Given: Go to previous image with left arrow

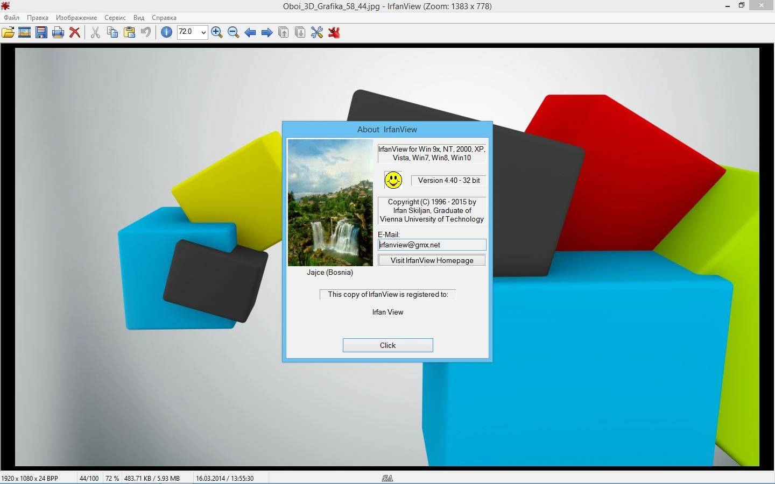Looking at the screenshot, I should point(250,32).
